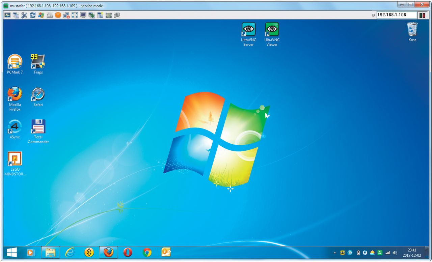Open Outlook from the taskbar
The image size is (432, 262).
(x=166, y=252)
